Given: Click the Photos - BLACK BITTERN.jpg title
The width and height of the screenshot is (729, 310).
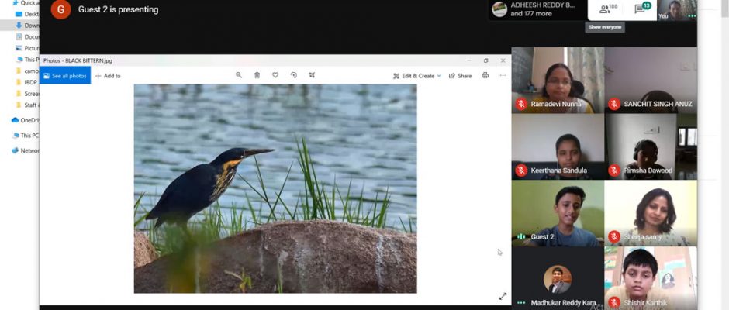Looking at the screenshot, I should tap(78, 60).
